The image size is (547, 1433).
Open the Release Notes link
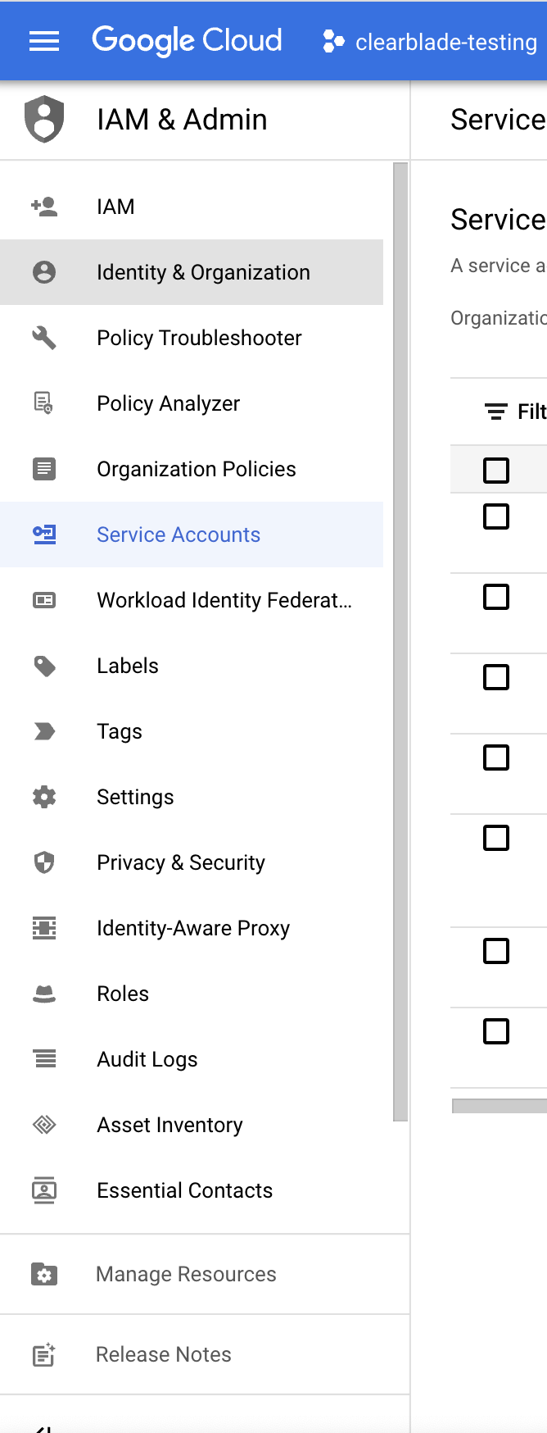tap(164, 1354)
